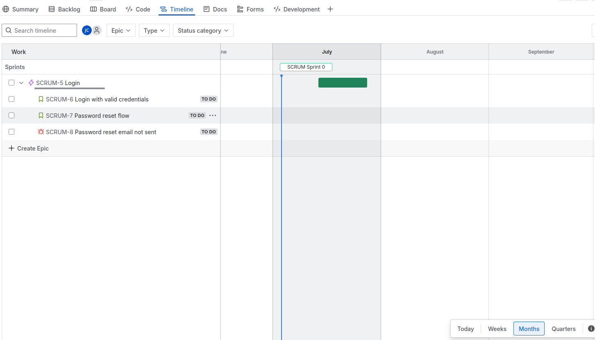Go to the Code tab
The image size is (595, 340).
point(138,9)
